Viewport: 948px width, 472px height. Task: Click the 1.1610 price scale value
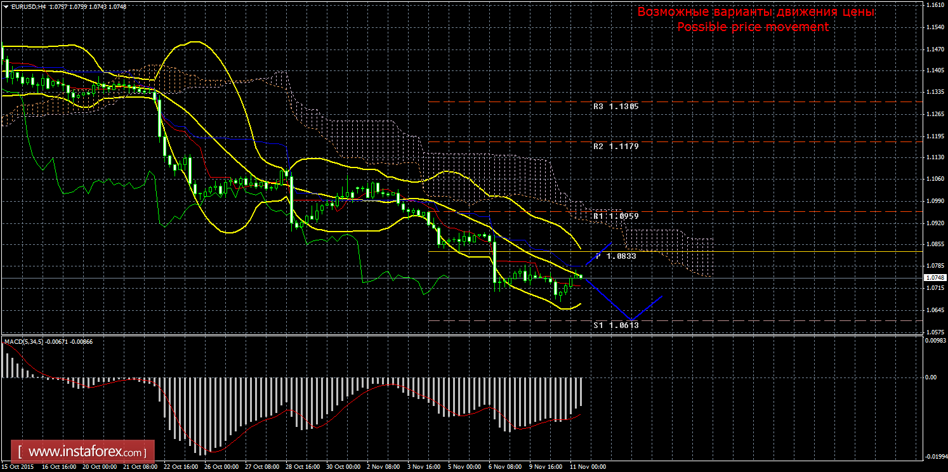click(934, 4)
